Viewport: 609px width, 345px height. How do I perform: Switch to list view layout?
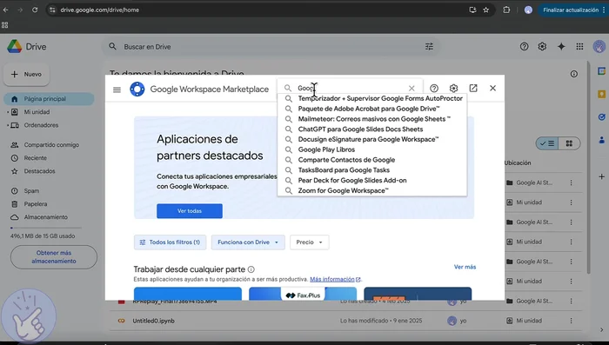click(x=547, y=143)
